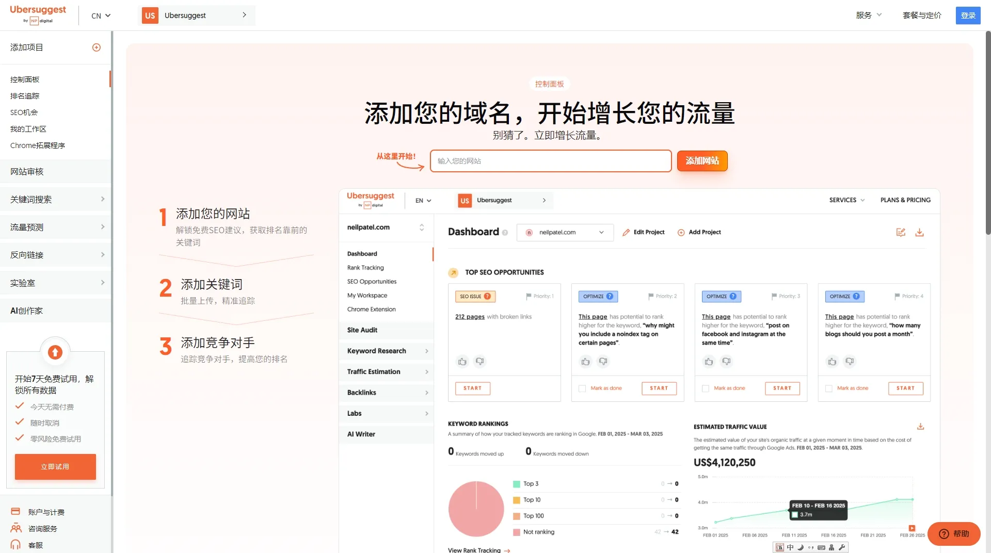
Task: Click the orange US badge in the header project selector
Action: [150, 15]
